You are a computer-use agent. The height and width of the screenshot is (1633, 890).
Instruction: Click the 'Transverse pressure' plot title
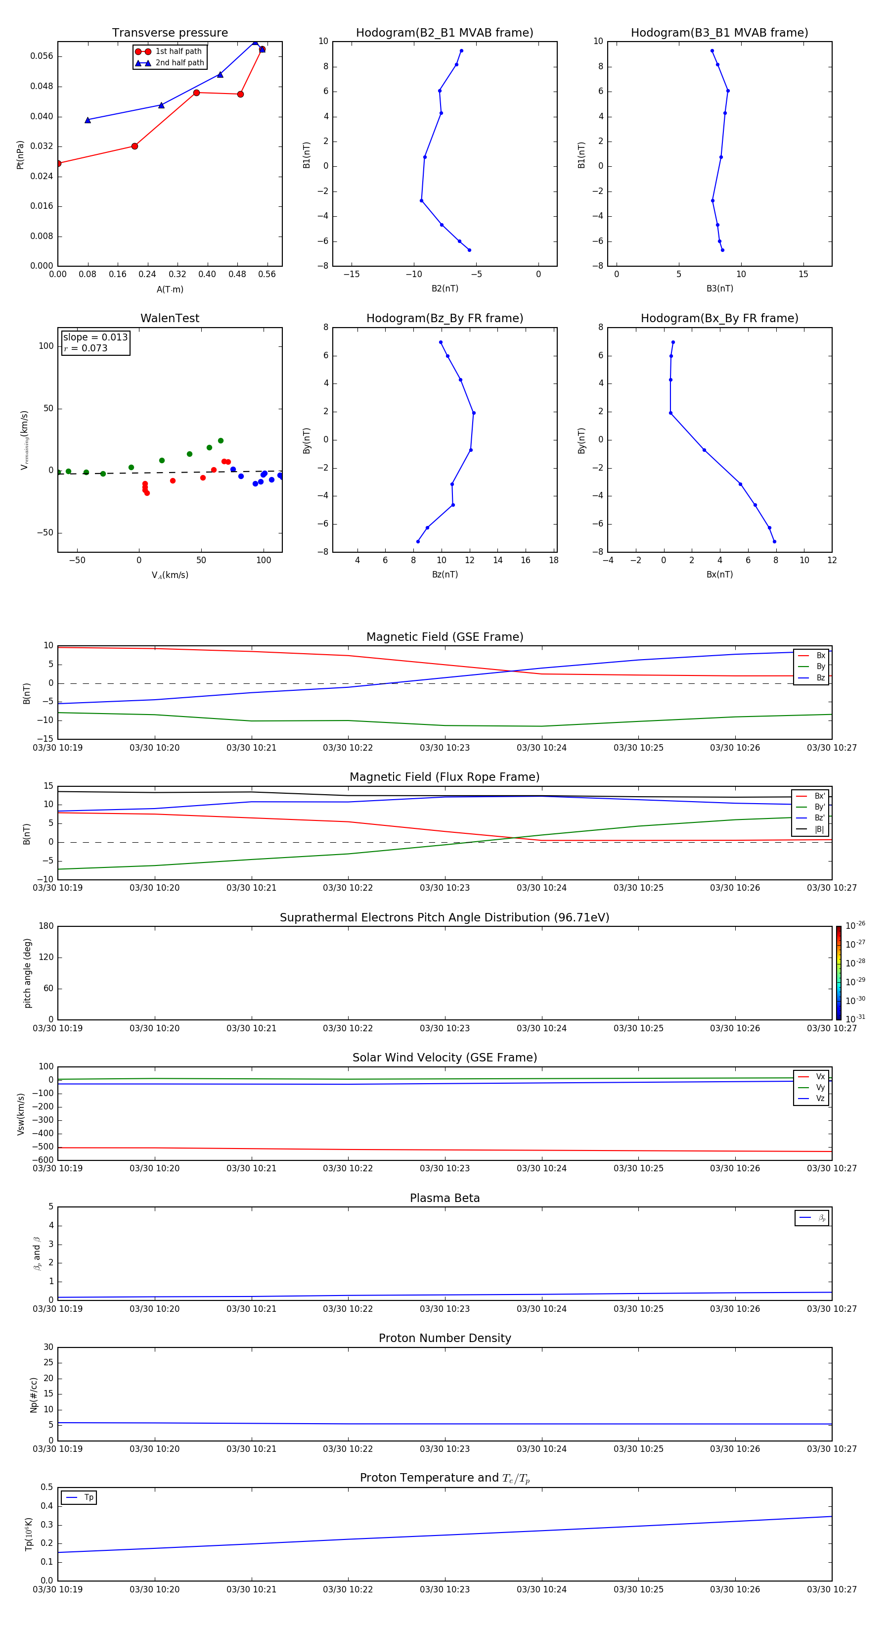[x=170, y=32]
